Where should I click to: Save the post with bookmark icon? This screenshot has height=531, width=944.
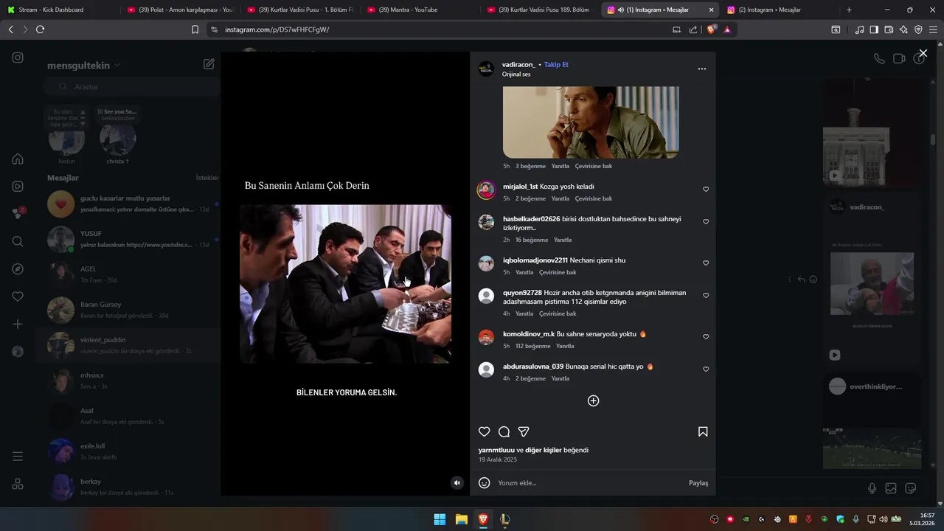coord(703,431)
